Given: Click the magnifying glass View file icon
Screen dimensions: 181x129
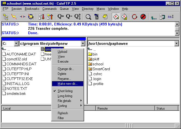Looking at the screenshot, I should [x=88, y=17].
